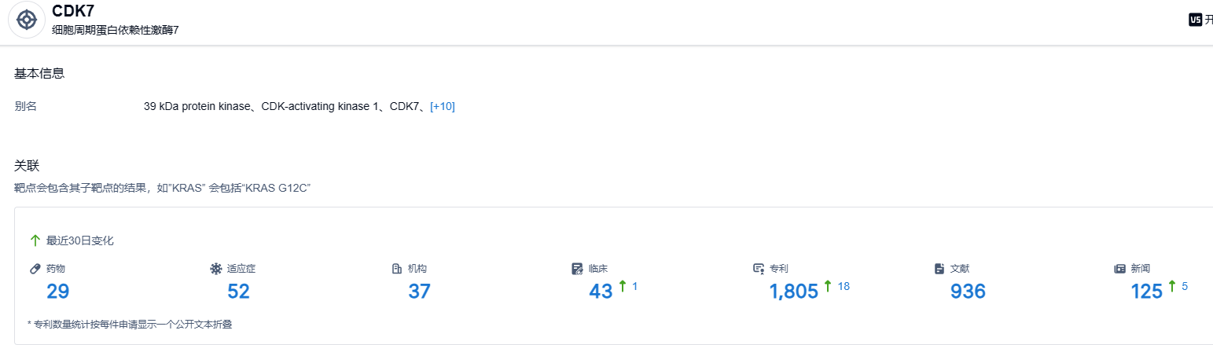View the 125 news count

click(x=1146, y=292)
